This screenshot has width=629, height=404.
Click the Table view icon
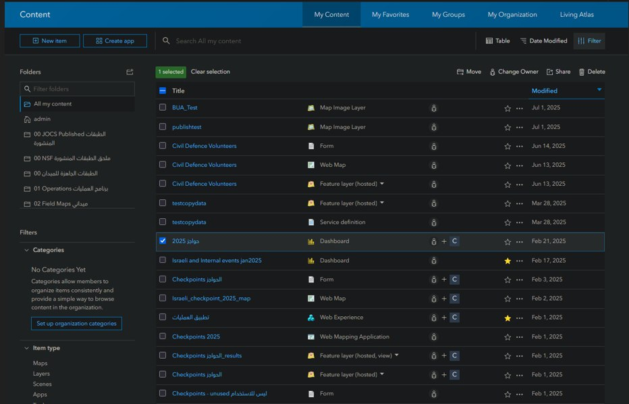click(489, 41)
